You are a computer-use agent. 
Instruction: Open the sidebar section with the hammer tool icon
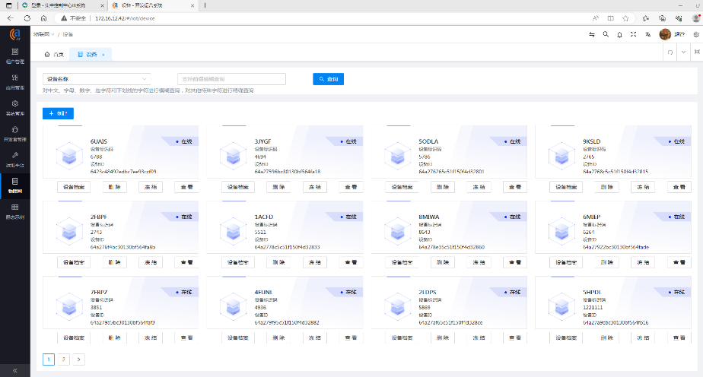tap(14, 159)
